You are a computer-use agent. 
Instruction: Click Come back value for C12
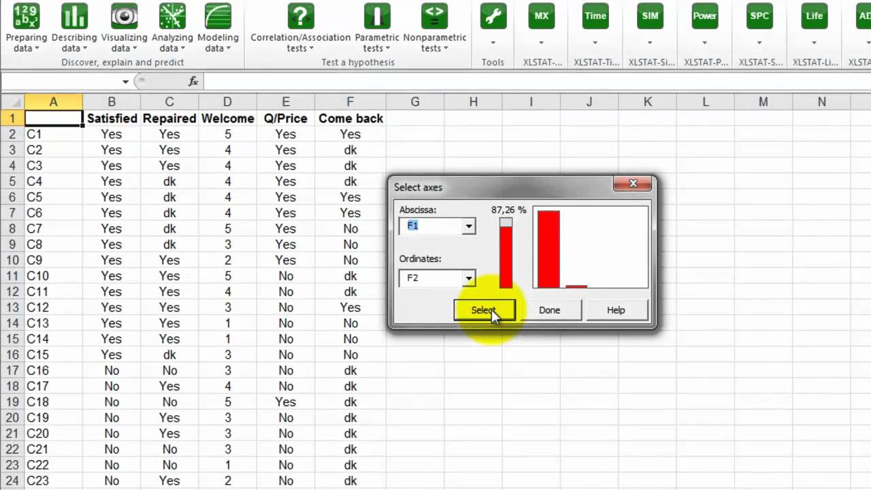tap(350, 308)
